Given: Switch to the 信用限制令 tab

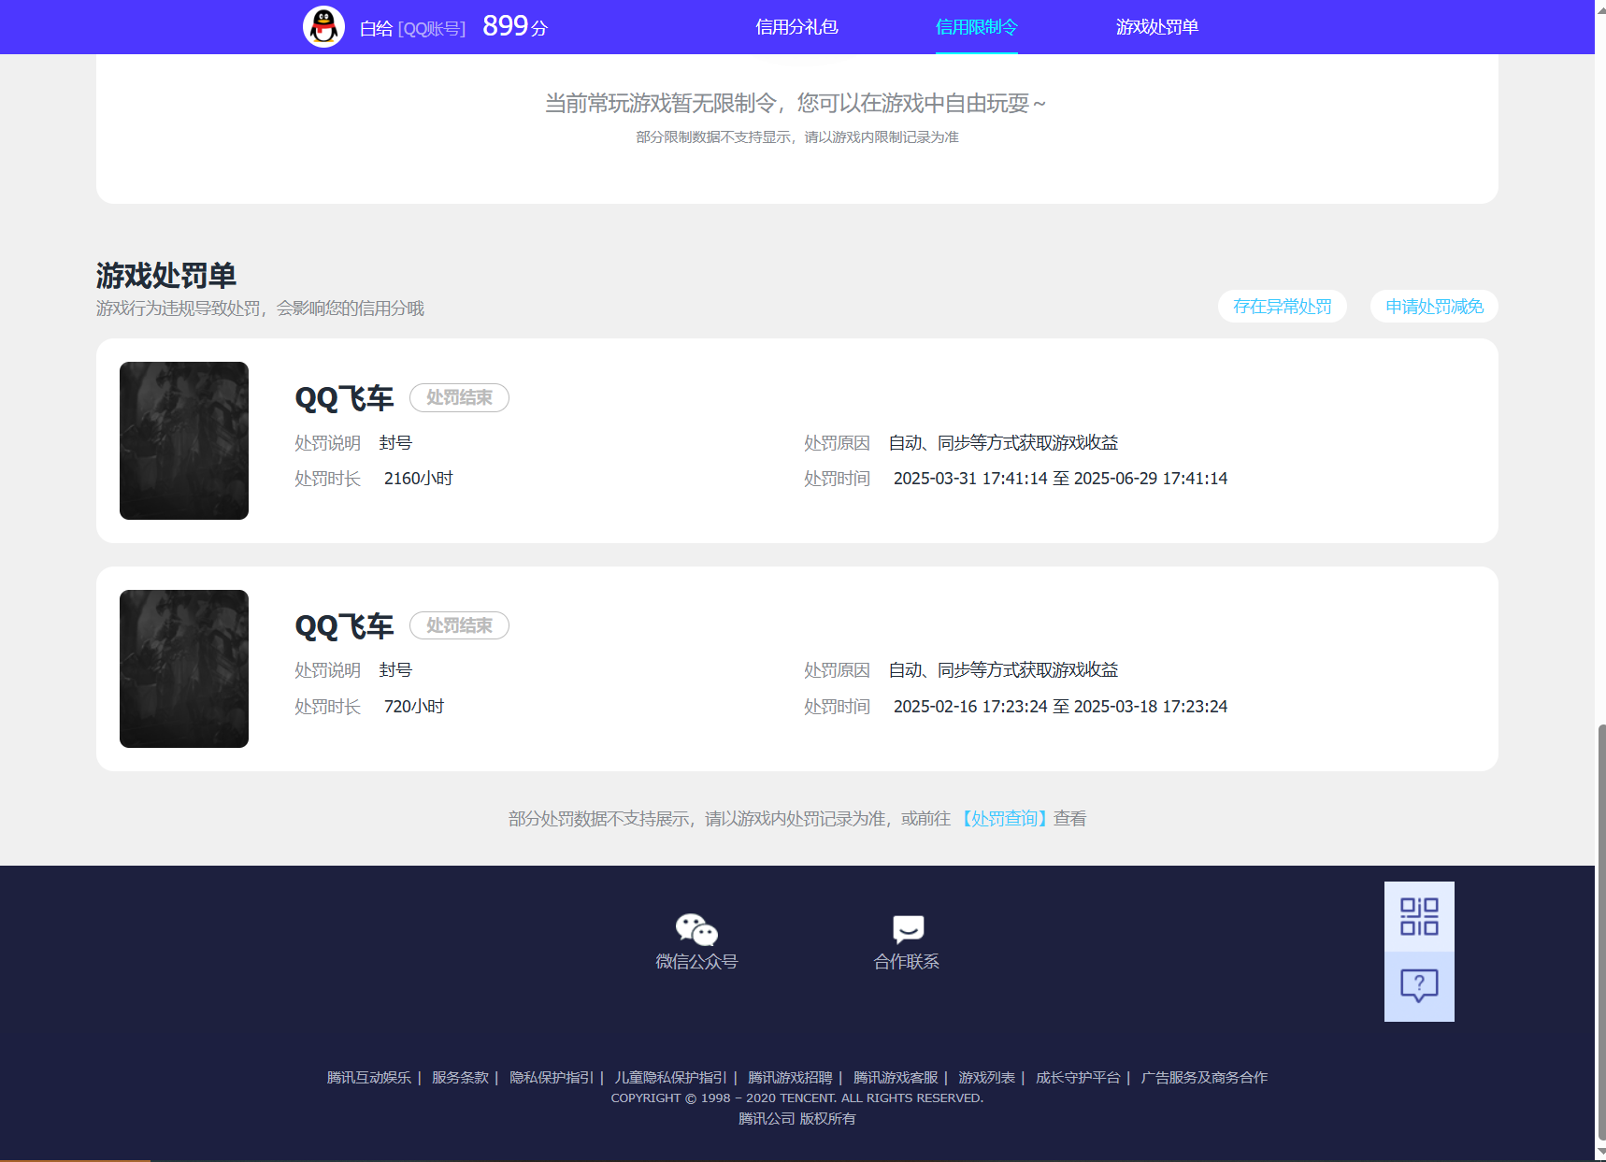Looking at the screenshot, I should click(977, 27).
